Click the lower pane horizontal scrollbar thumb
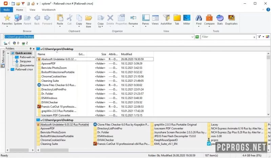 54,150
